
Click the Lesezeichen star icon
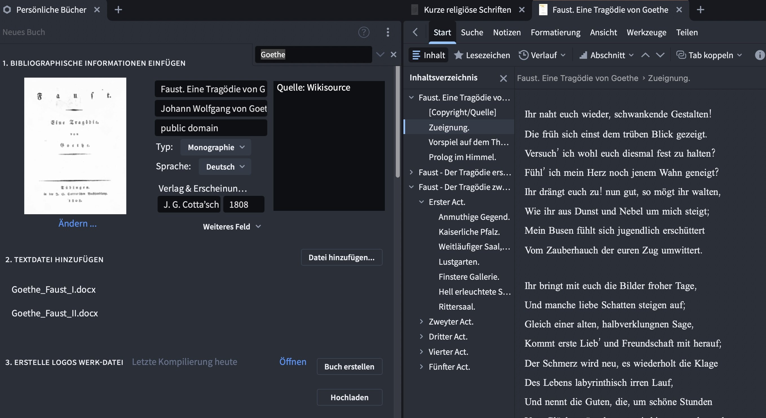458,55
